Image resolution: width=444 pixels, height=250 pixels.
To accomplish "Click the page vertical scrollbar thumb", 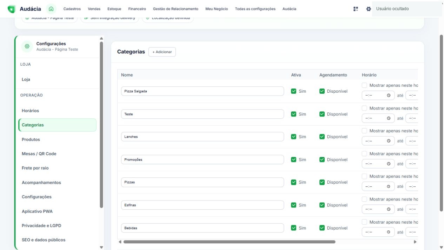I will click(x=442, y=123).
